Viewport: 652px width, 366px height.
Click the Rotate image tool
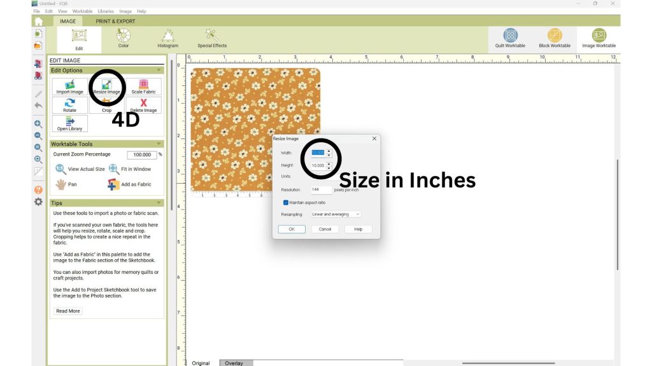69,105
